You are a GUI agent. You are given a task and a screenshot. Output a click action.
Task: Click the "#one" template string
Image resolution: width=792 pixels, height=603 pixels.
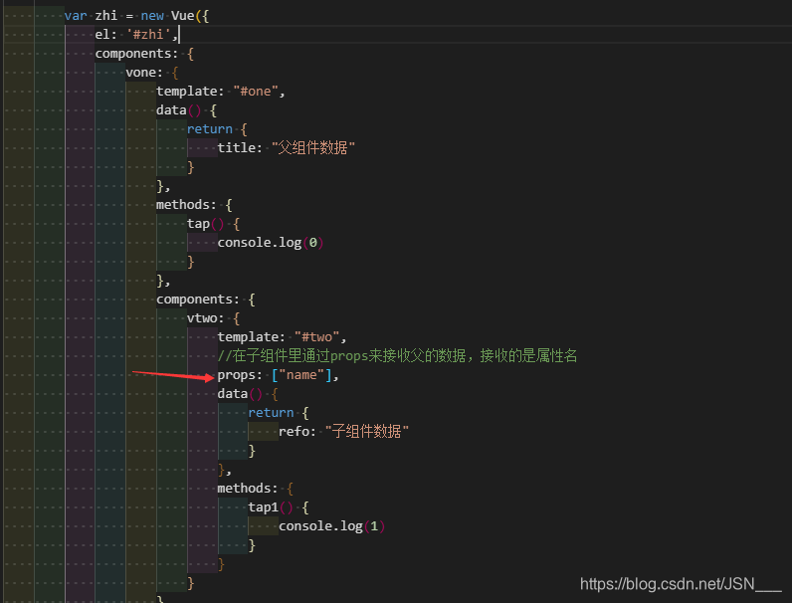[256, 92]
